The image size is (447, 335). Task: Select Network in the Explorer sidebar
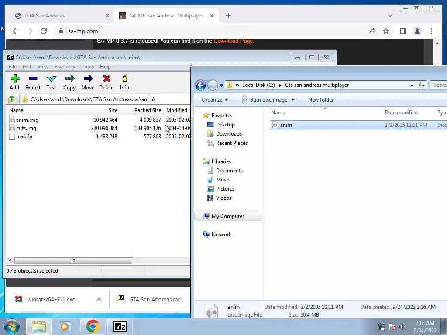[221, 235]
